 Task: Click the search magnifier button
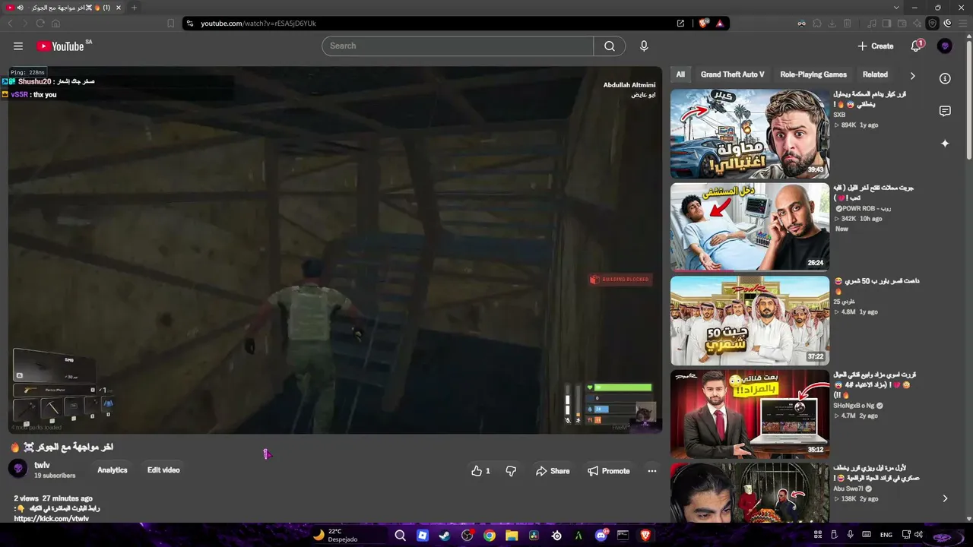tap(610, 46)
